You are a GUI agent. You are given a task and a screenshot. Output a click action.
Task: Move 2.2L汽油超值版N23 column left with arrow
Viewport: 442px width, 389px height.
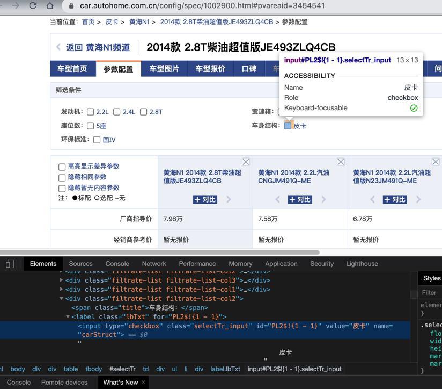pyautogui.click(x=372, y=199)
